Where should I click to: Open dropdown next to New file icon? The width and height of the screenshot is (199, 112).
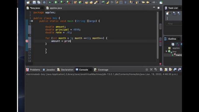31,2
